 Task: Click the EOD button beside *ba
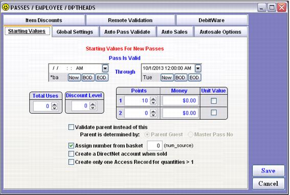pyautogui.click(x=102, y=77)
